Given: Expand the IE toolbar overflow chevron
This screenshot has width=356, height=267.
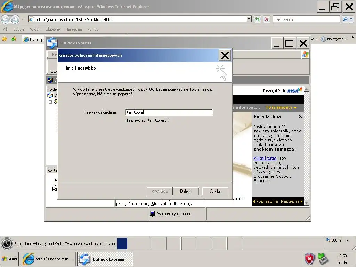Looking at the screenshot, I should click(353, 37).
